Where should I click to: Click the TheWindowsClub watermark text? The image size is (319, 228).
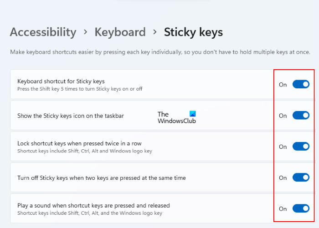point(173,121)
